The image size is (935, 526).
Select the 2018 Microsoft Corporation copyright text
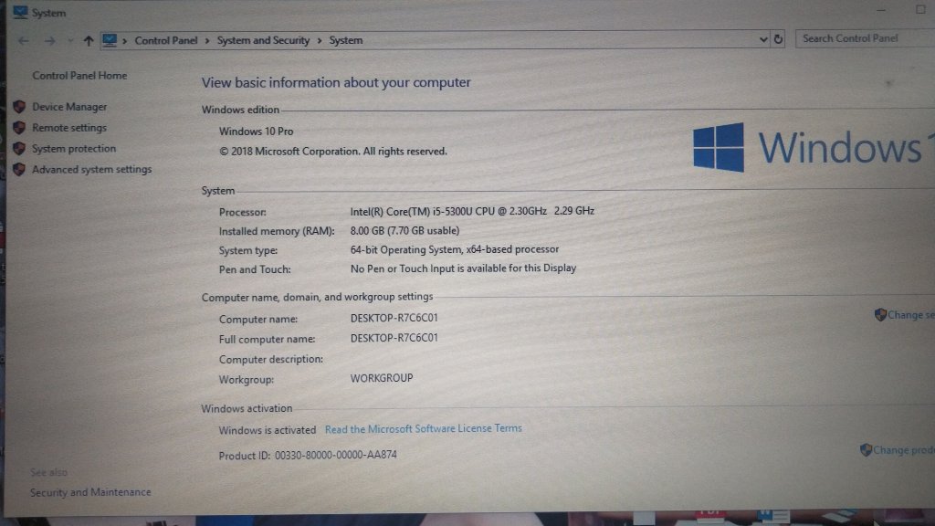click(x=332, y=152)
